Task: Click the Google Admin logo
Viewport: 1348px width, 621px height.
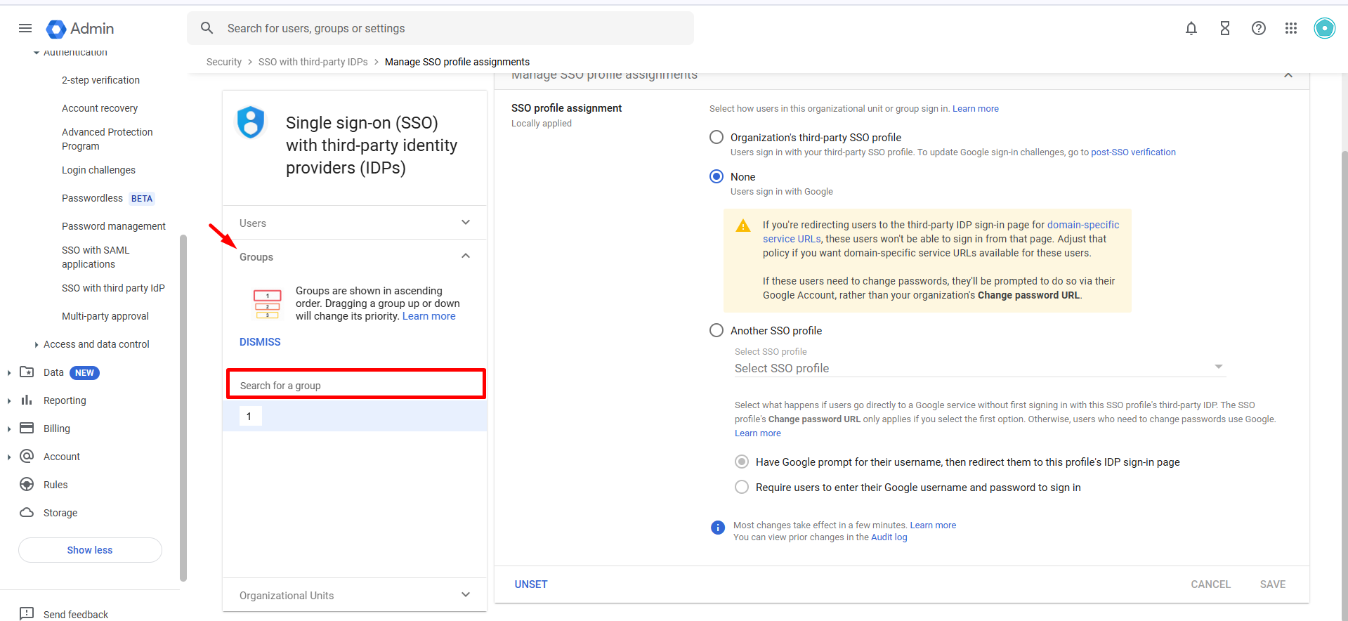Action: pyautogui.click(x=80, y=29)
